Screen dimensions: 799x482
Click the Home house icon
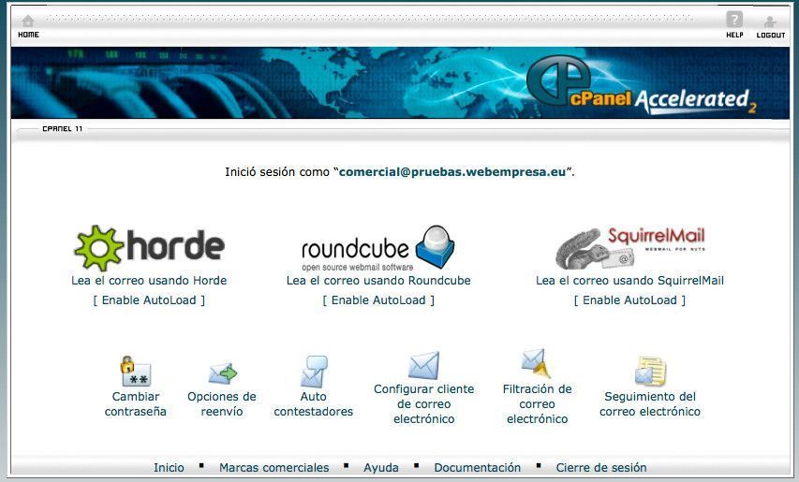(x=28, y=21)
